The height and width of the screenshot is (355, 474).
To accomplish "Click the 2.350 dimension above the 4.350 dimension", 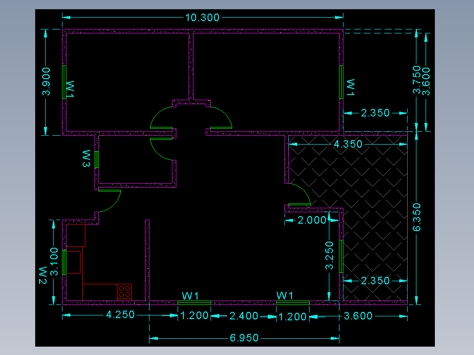I will (x=375, y=113).
